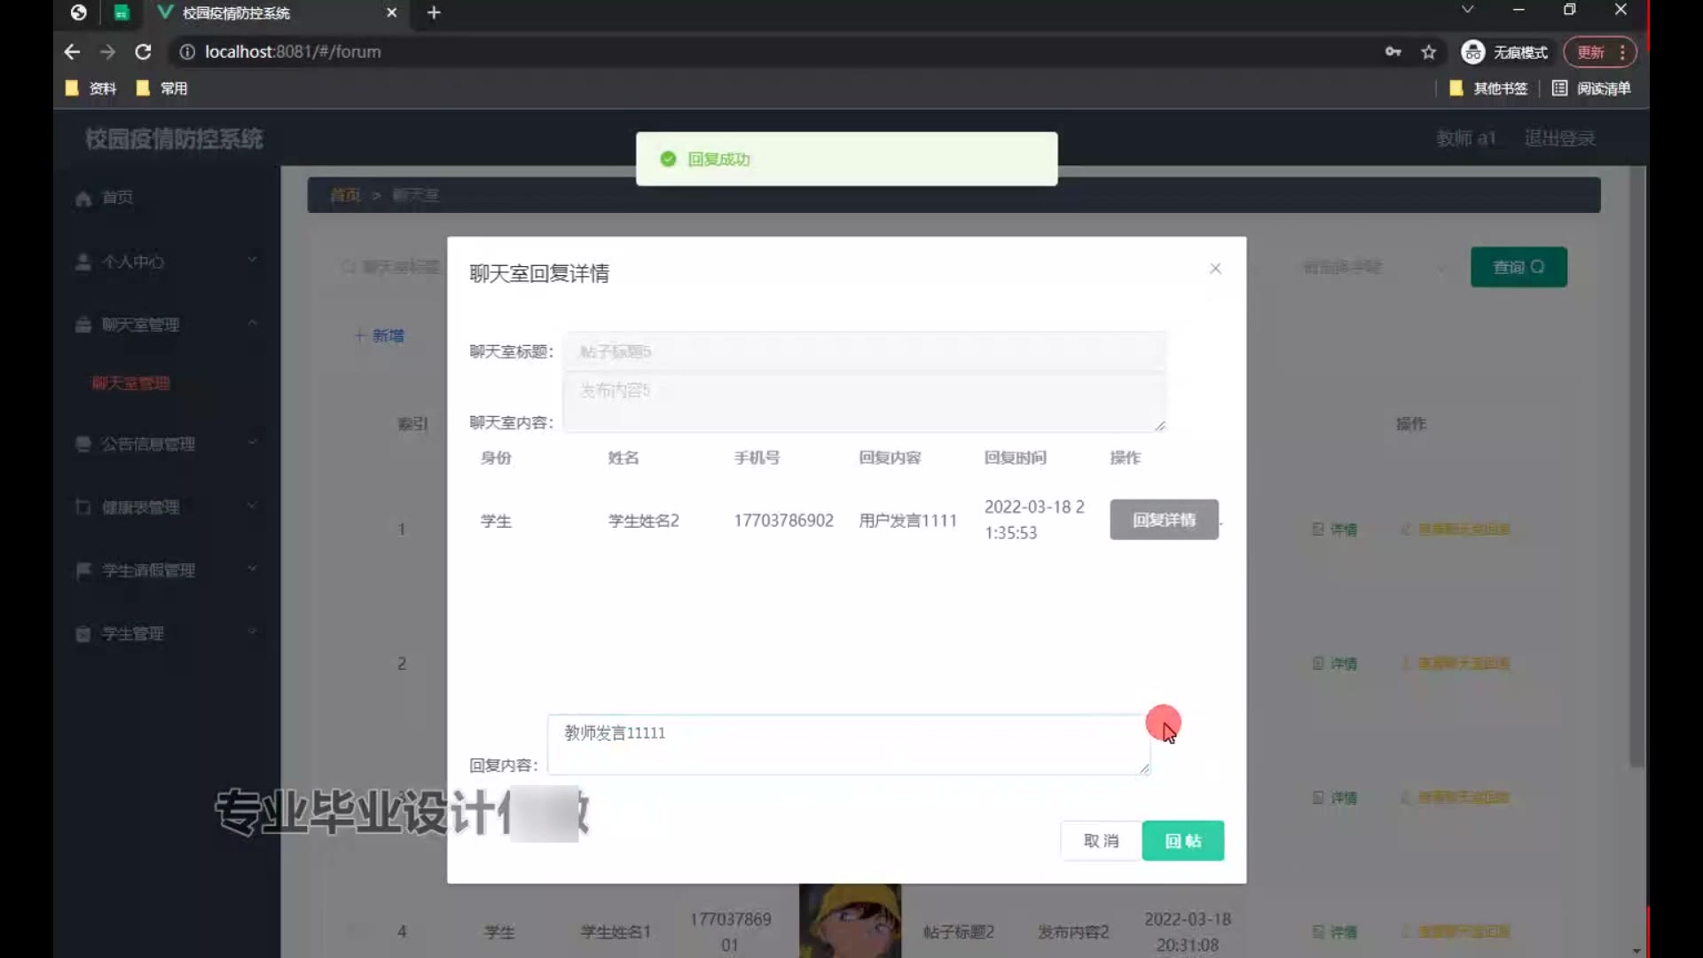Close the 校园疫情防控系统 tab
The image size is (1703, 958).
pyautogui.click(x=391, y=12)
